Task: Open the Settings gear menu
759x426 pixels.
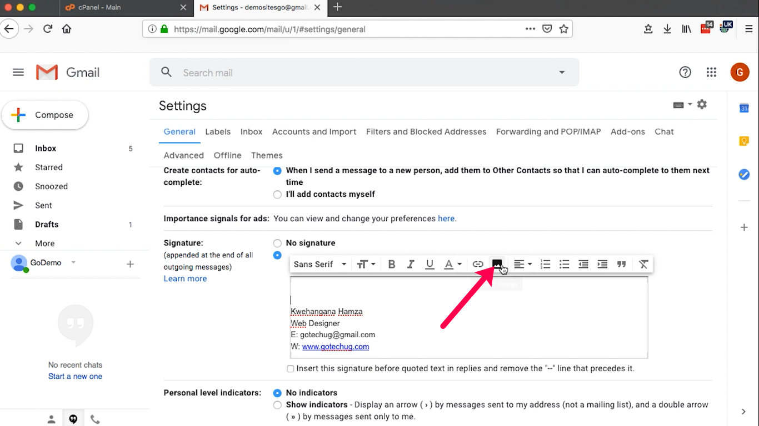Action: click(702, 104)
